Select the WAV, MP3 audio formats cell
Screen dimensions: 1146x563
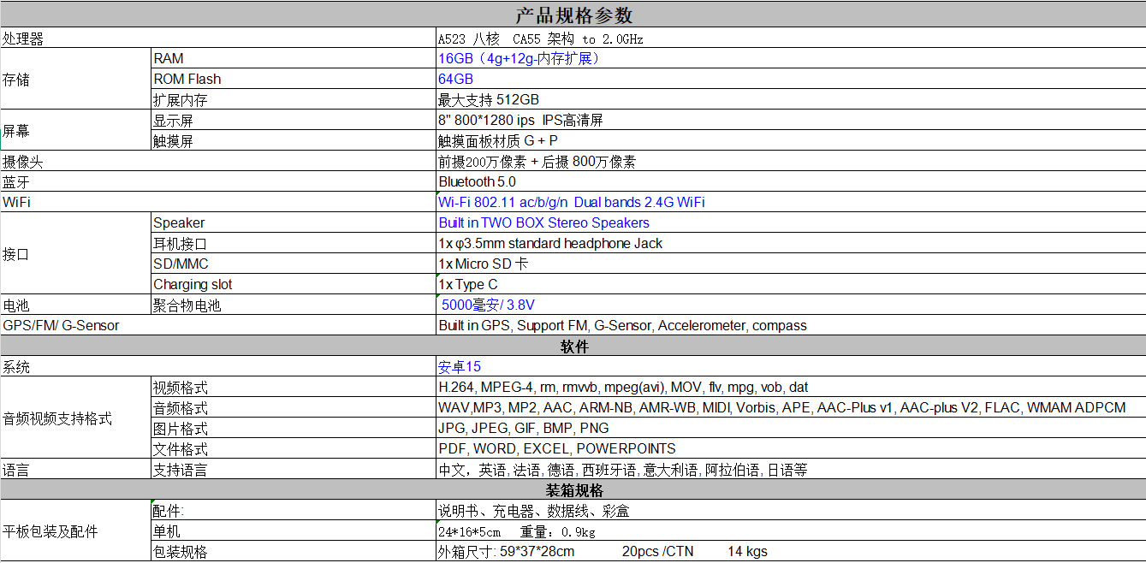pos(791,408)
